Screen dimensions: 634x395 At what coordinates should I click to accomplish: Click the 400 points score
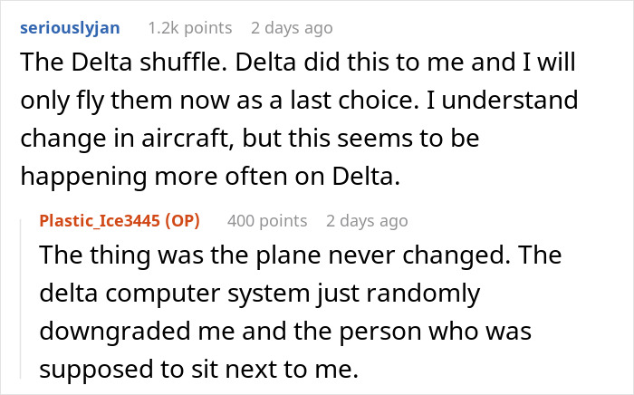tap(267, 220)
